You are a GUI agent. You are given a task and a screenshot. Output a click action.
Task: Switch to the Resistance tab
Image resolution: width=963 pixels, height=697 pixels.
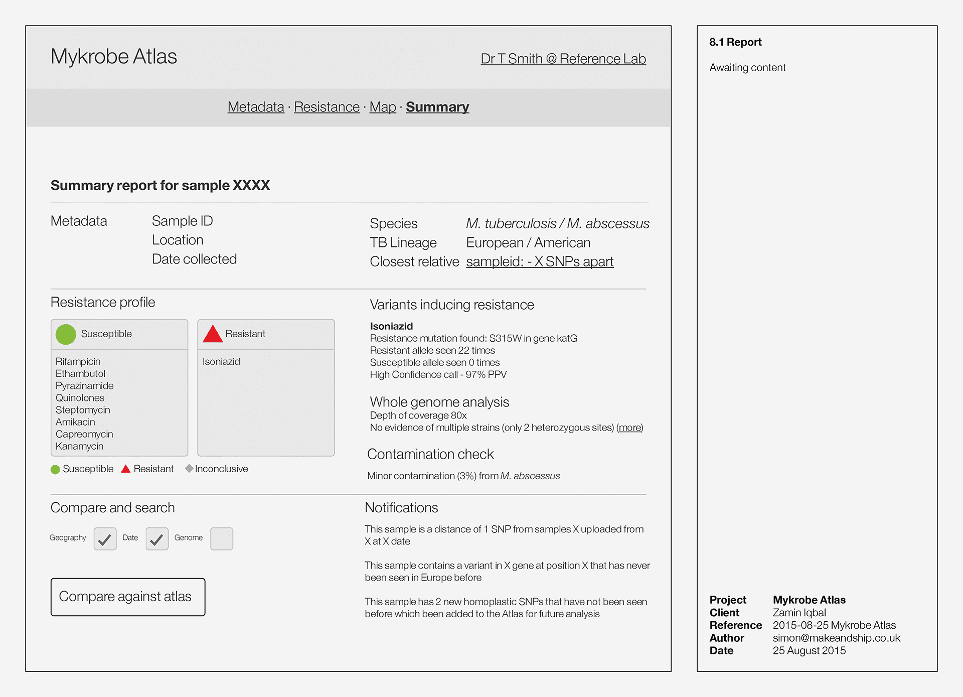[327, 107]
